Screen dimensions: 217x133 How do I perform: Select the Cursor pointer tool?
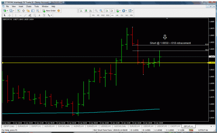5,15
